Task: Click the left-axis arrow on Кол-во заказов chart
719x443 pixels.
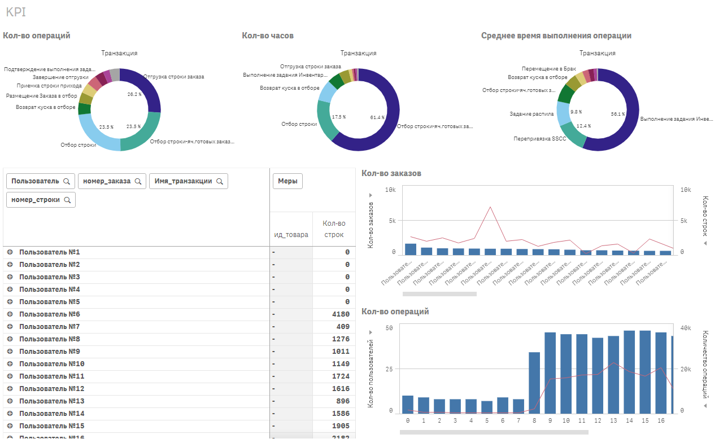Action: pos(371,195)
